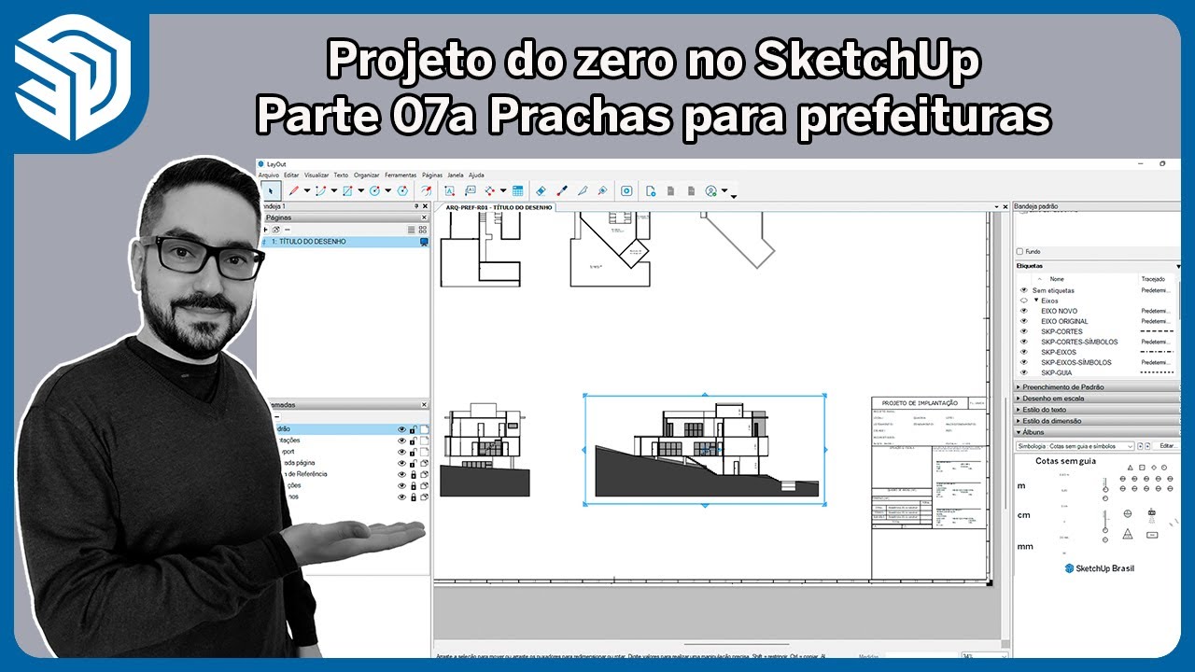Select the red Line tool
This screenshot has height=672, width=1195.
(x=293, y=190)
